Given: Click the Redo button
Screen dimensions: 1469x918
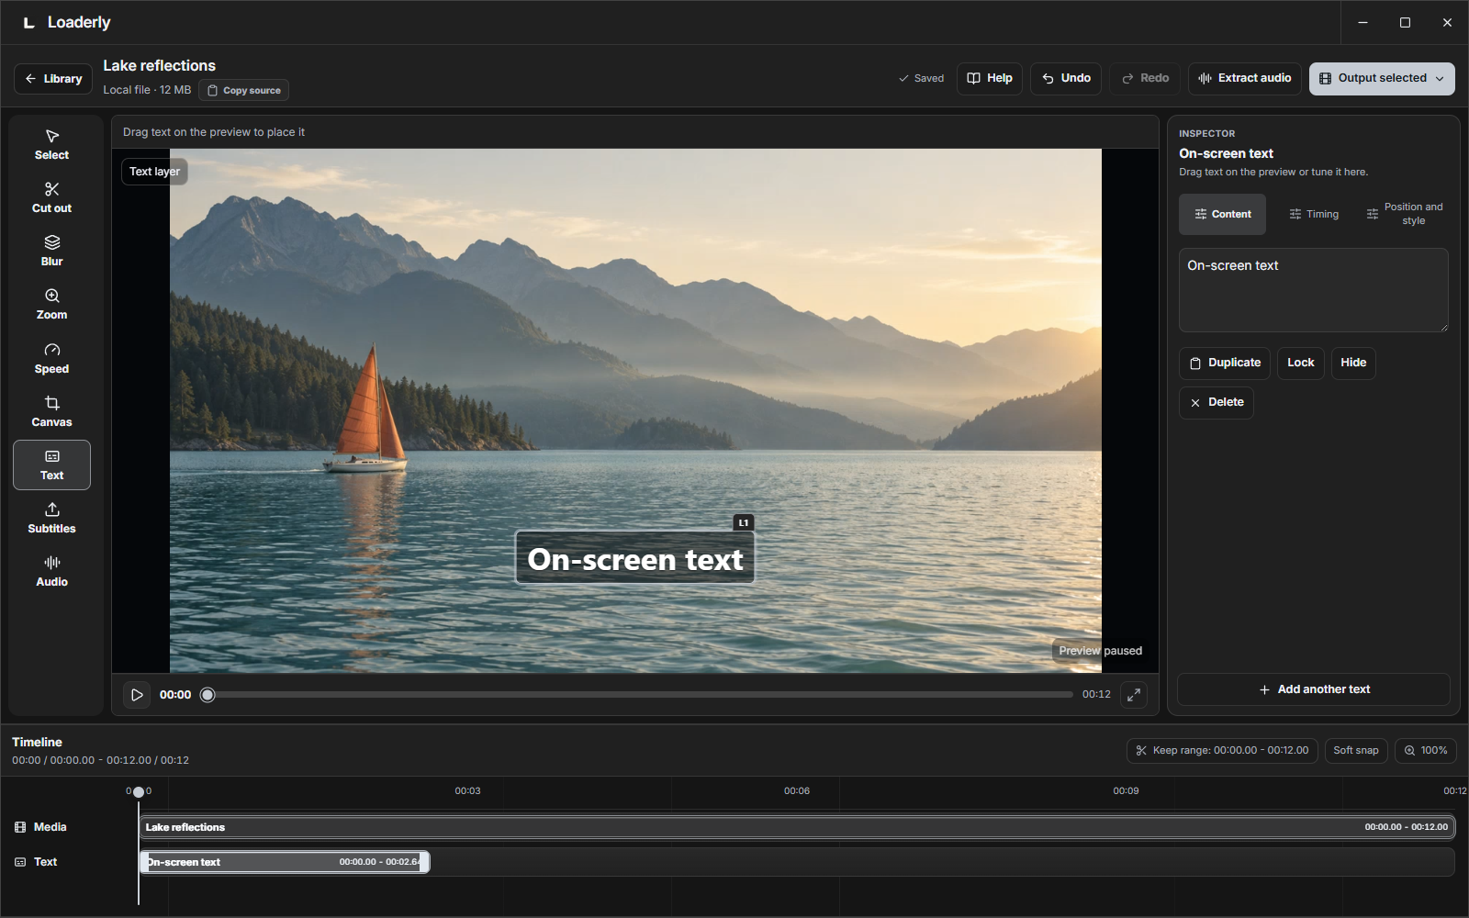Looking at the screenshot, I should 1145,79.
